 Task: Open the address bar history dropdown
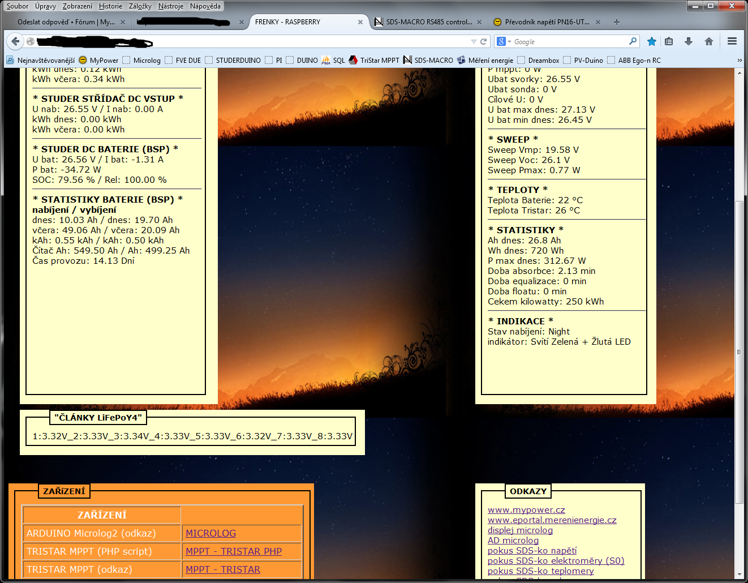coord(474,41)
